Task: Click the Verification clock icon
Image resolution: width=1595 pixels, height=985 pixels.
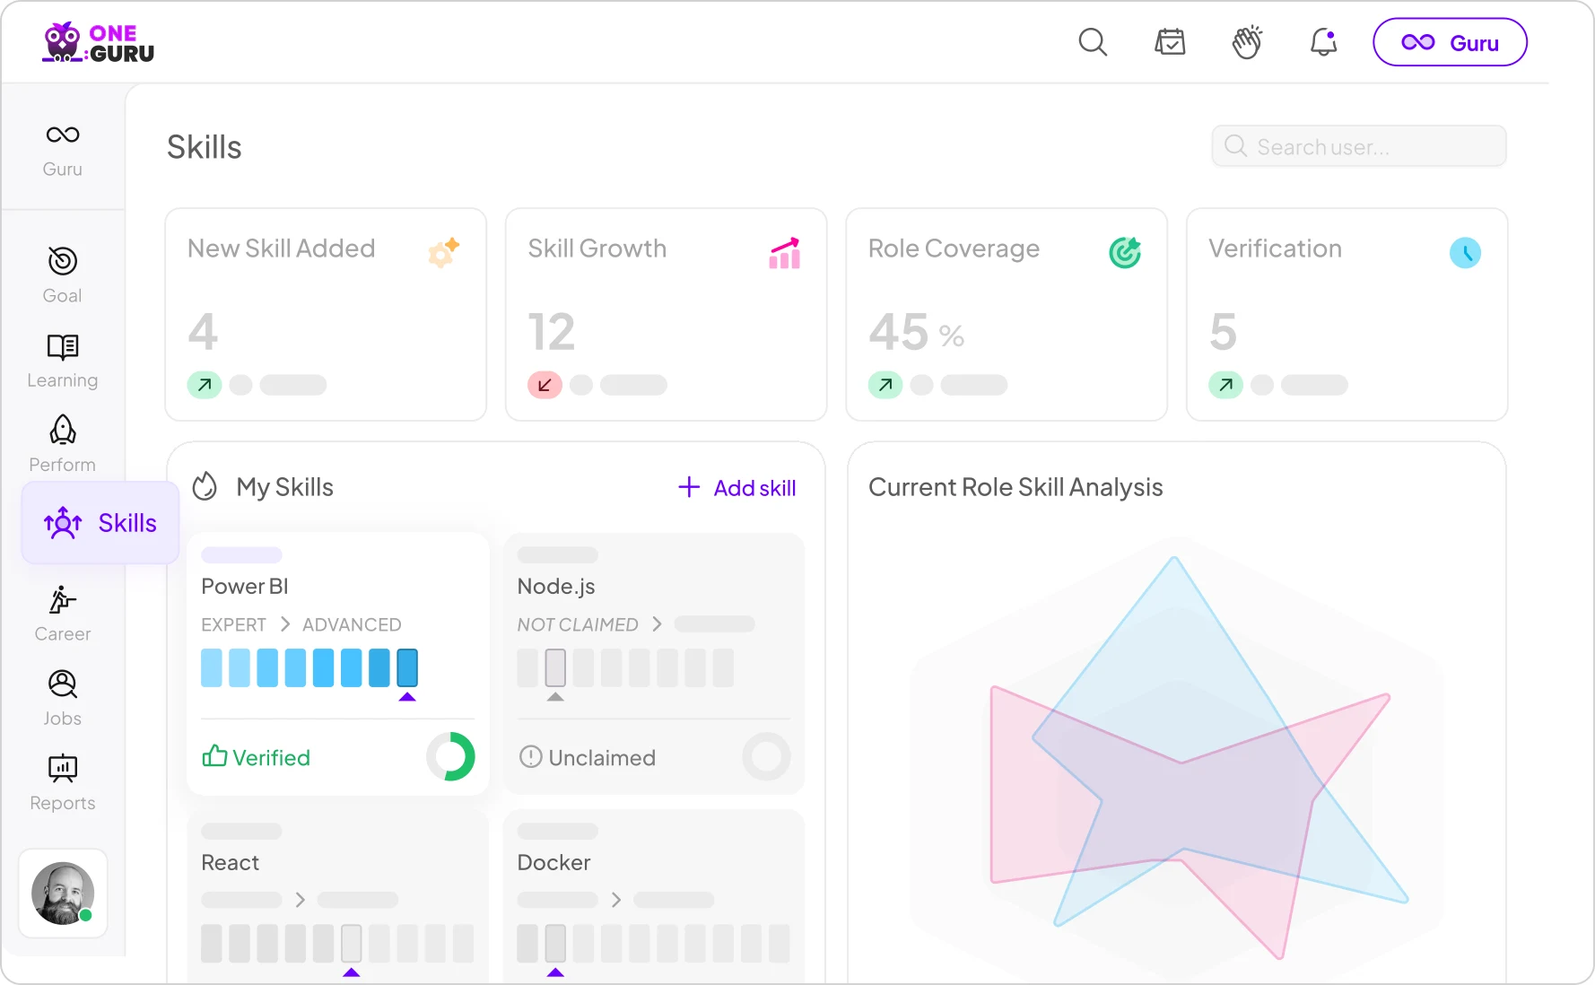Action: pyautogui.click(x=1466, y=253)
